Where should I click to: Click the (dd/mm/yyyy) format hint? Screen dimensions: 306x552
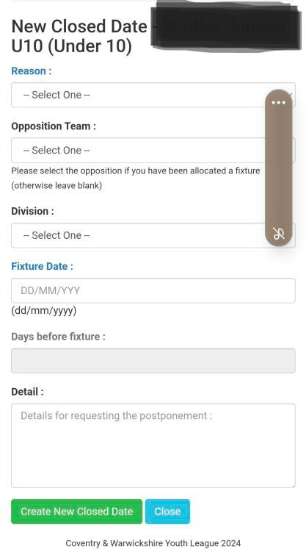(44, 311)
